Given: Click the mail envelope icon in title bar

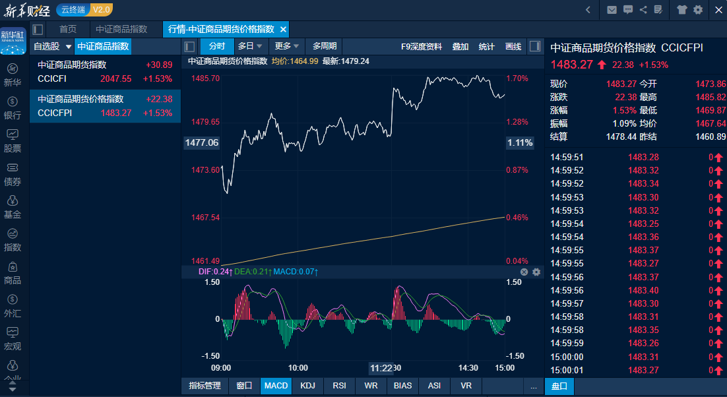Looking at the screenshot, I should point(612,10).
